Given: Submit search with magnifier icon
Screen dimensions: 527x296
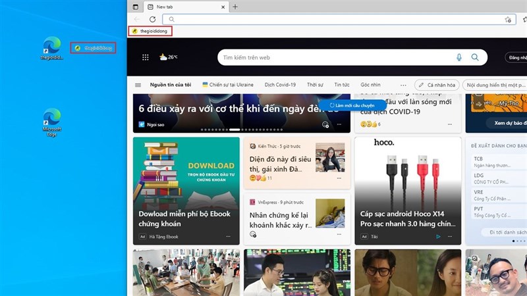Looking at the screenshot, I should (475, 57).
